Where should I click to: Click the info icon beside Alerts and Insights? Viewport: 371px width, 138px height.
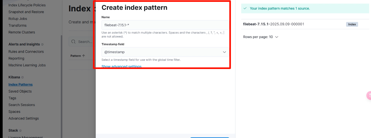[x=42, y=44]
